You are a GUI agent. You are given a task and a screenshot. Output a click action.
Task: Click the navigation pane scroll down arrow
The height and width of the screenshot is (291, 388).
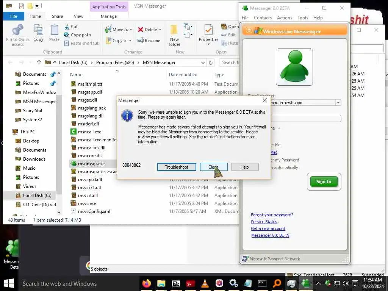tap(59, 212)
